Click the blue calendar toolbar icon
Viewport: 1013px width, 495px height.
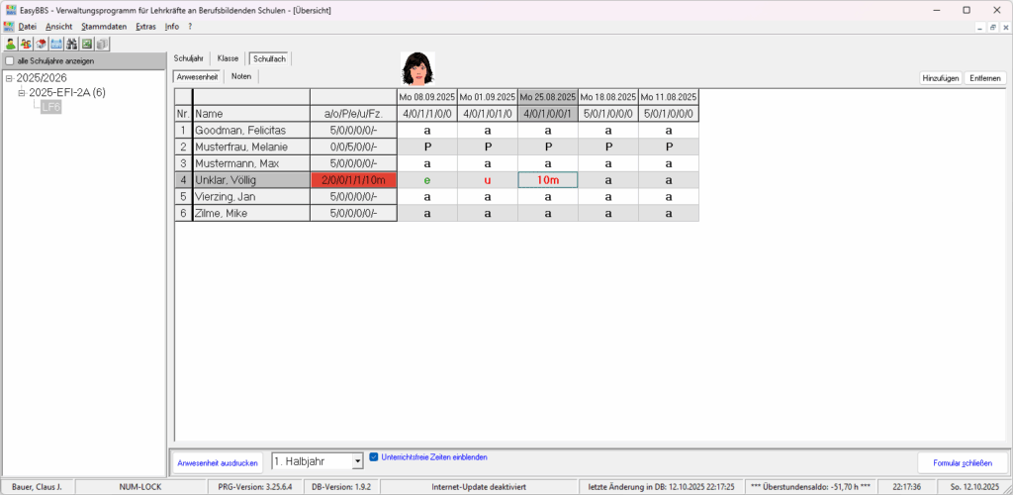point(56,44)
